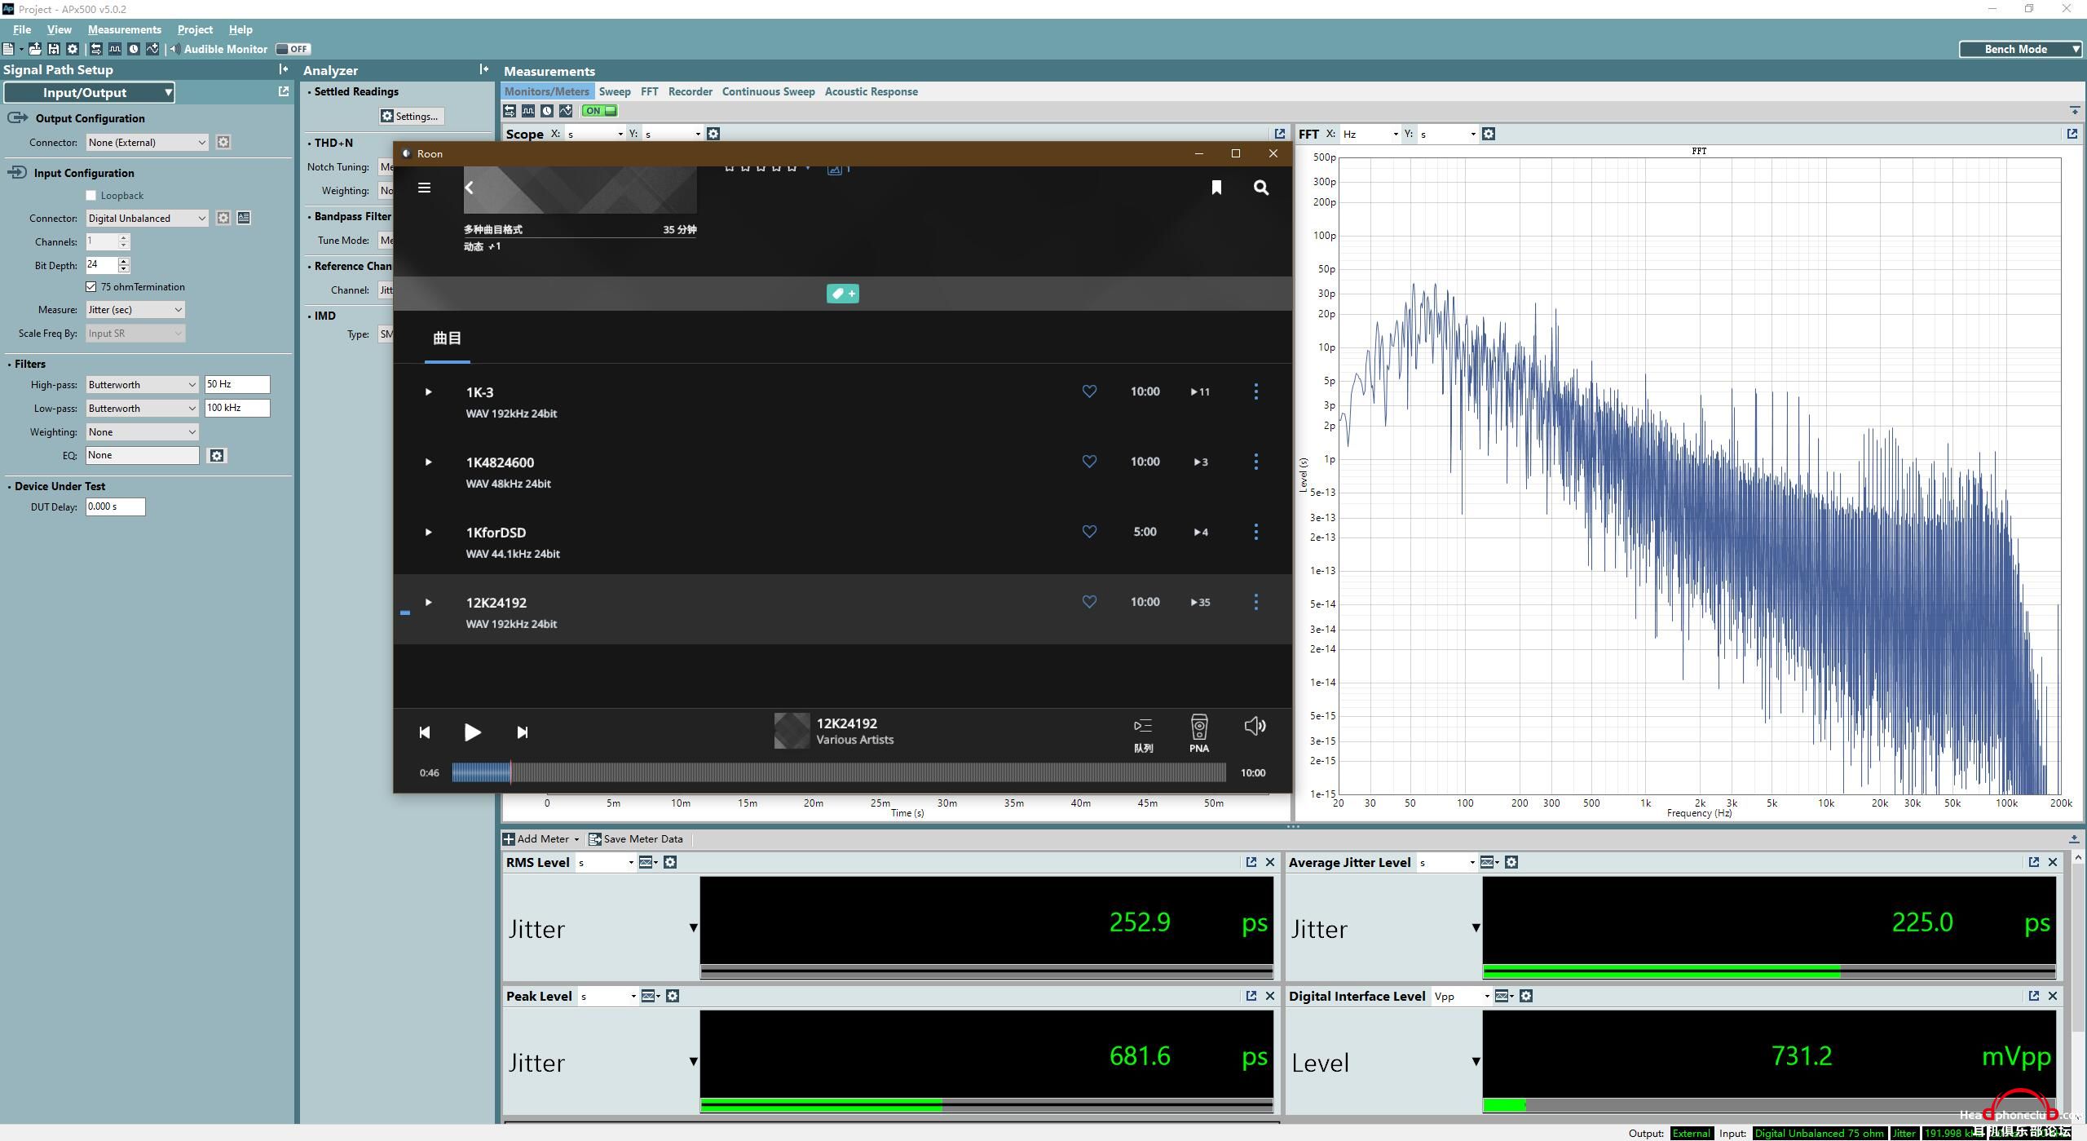Open FFT graph settings gear
Screen dimensions: 2087x1141
(1489, 134)
